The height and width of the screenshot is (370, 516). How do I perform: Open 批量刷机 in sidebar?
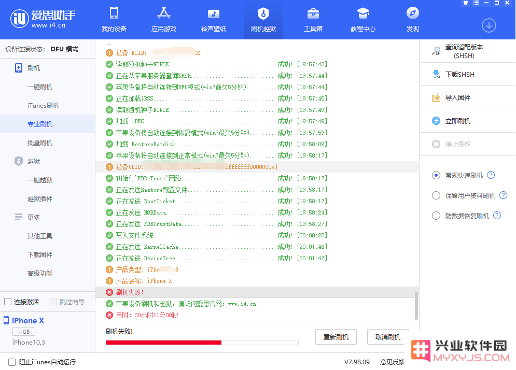click(40, 143)
